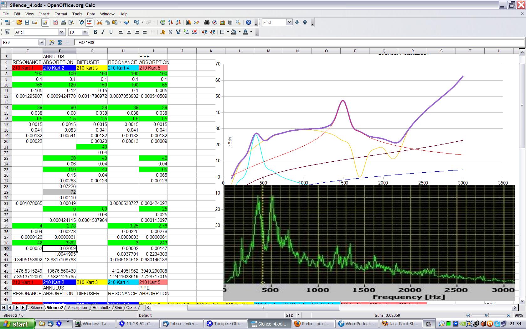
Task: Open Find & Replace with the binoculars icon
Action: point(207,22)
